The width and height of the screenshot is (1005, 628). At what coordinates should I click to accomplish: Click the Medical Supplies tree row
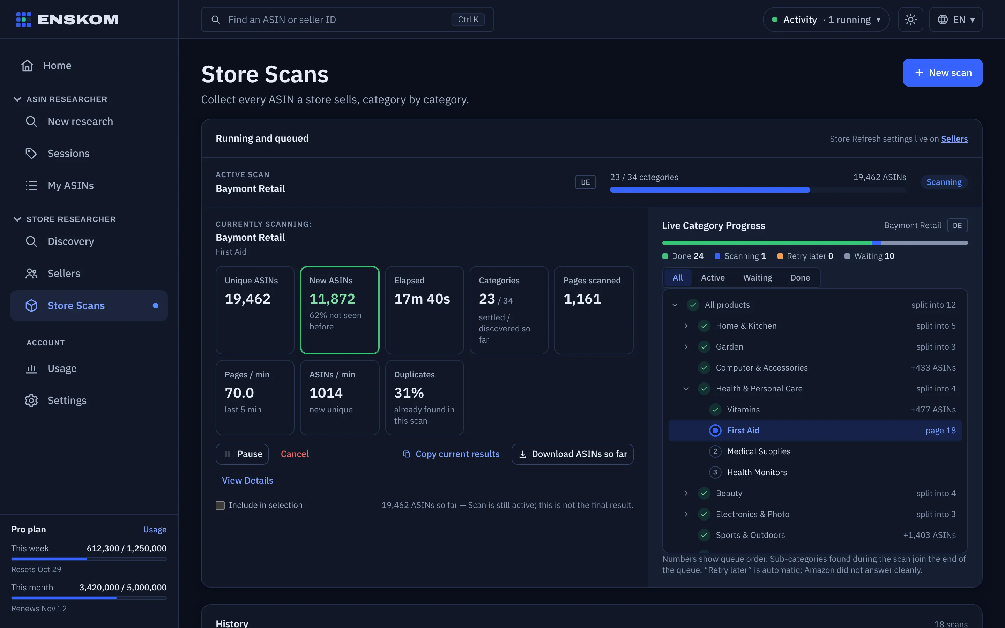click(814, 451)
